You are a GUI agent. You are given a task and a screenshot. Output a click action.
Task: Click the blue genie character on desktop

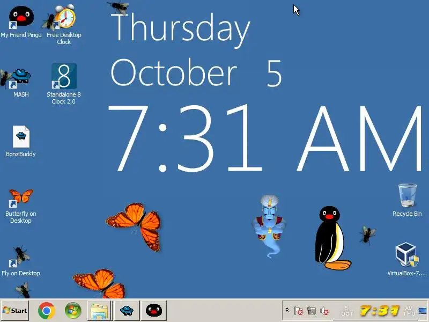pos(270,226)
